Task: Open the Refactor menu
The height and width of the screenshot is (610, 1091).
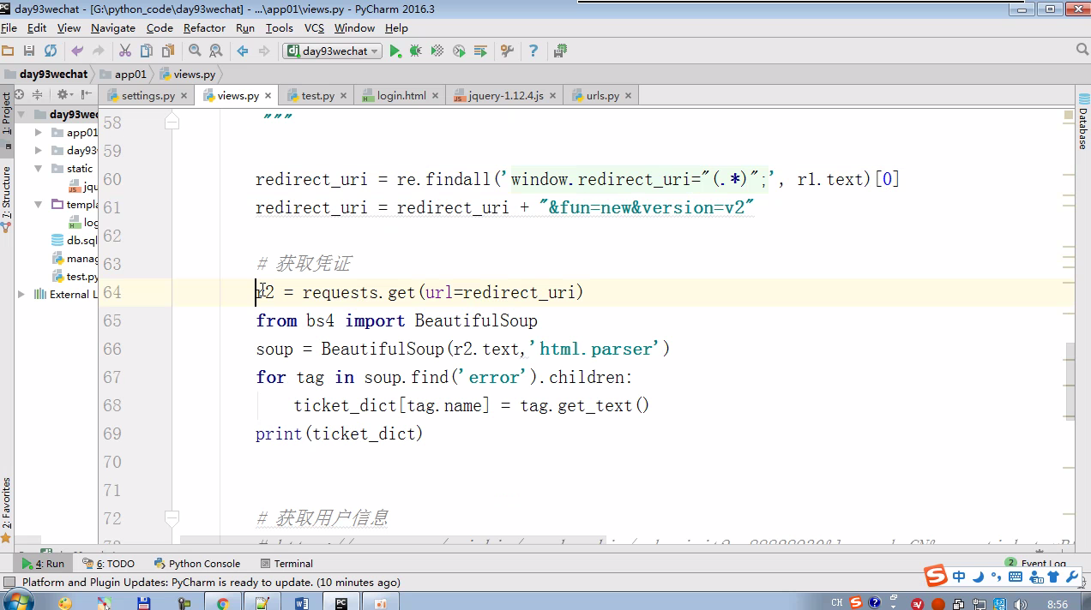Action: point(204,28)
